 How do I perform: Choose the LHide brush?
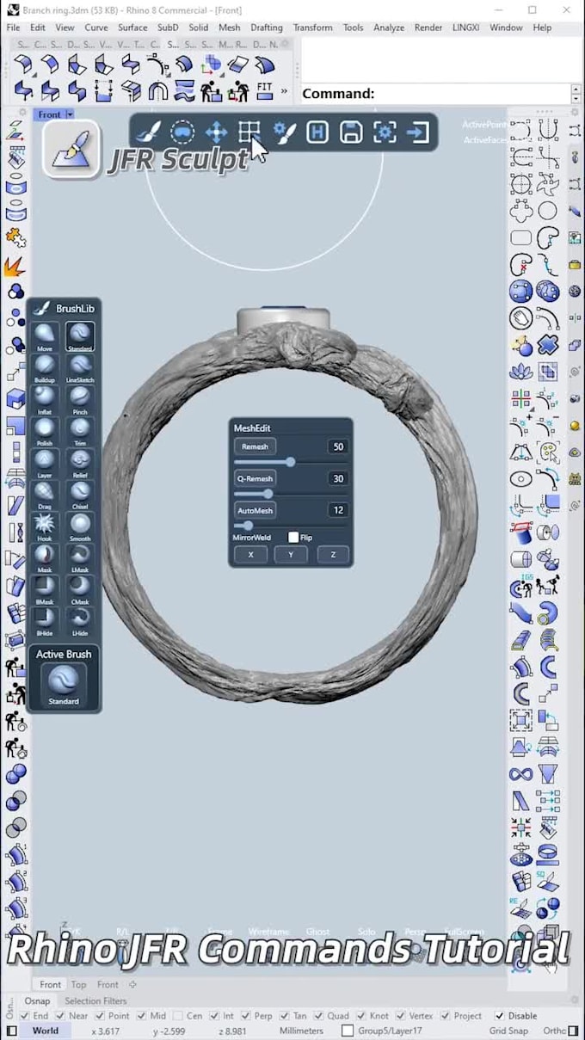(80, 621)
